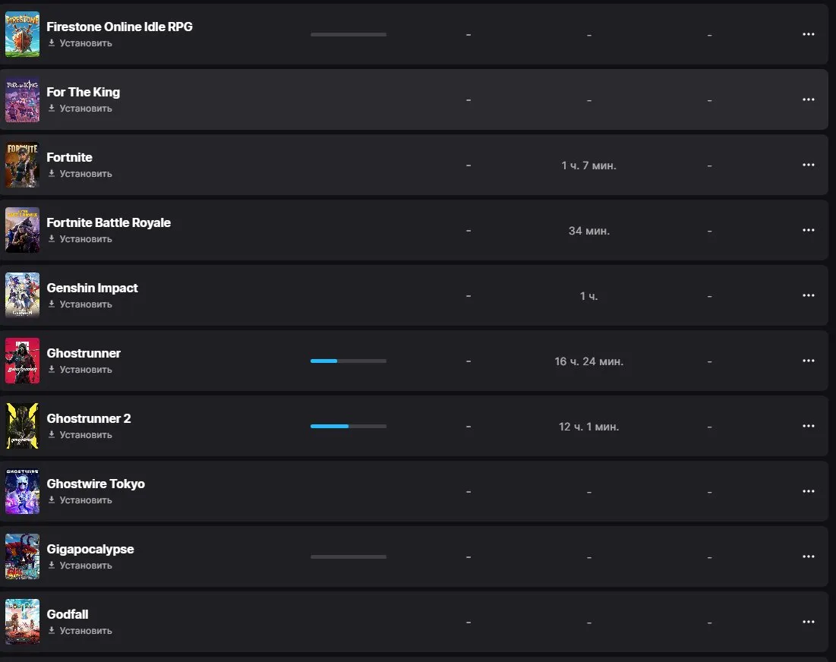Open the three-dot menu for Godfall
This screenshot has width=836, height=662.
tap(808, 622)
